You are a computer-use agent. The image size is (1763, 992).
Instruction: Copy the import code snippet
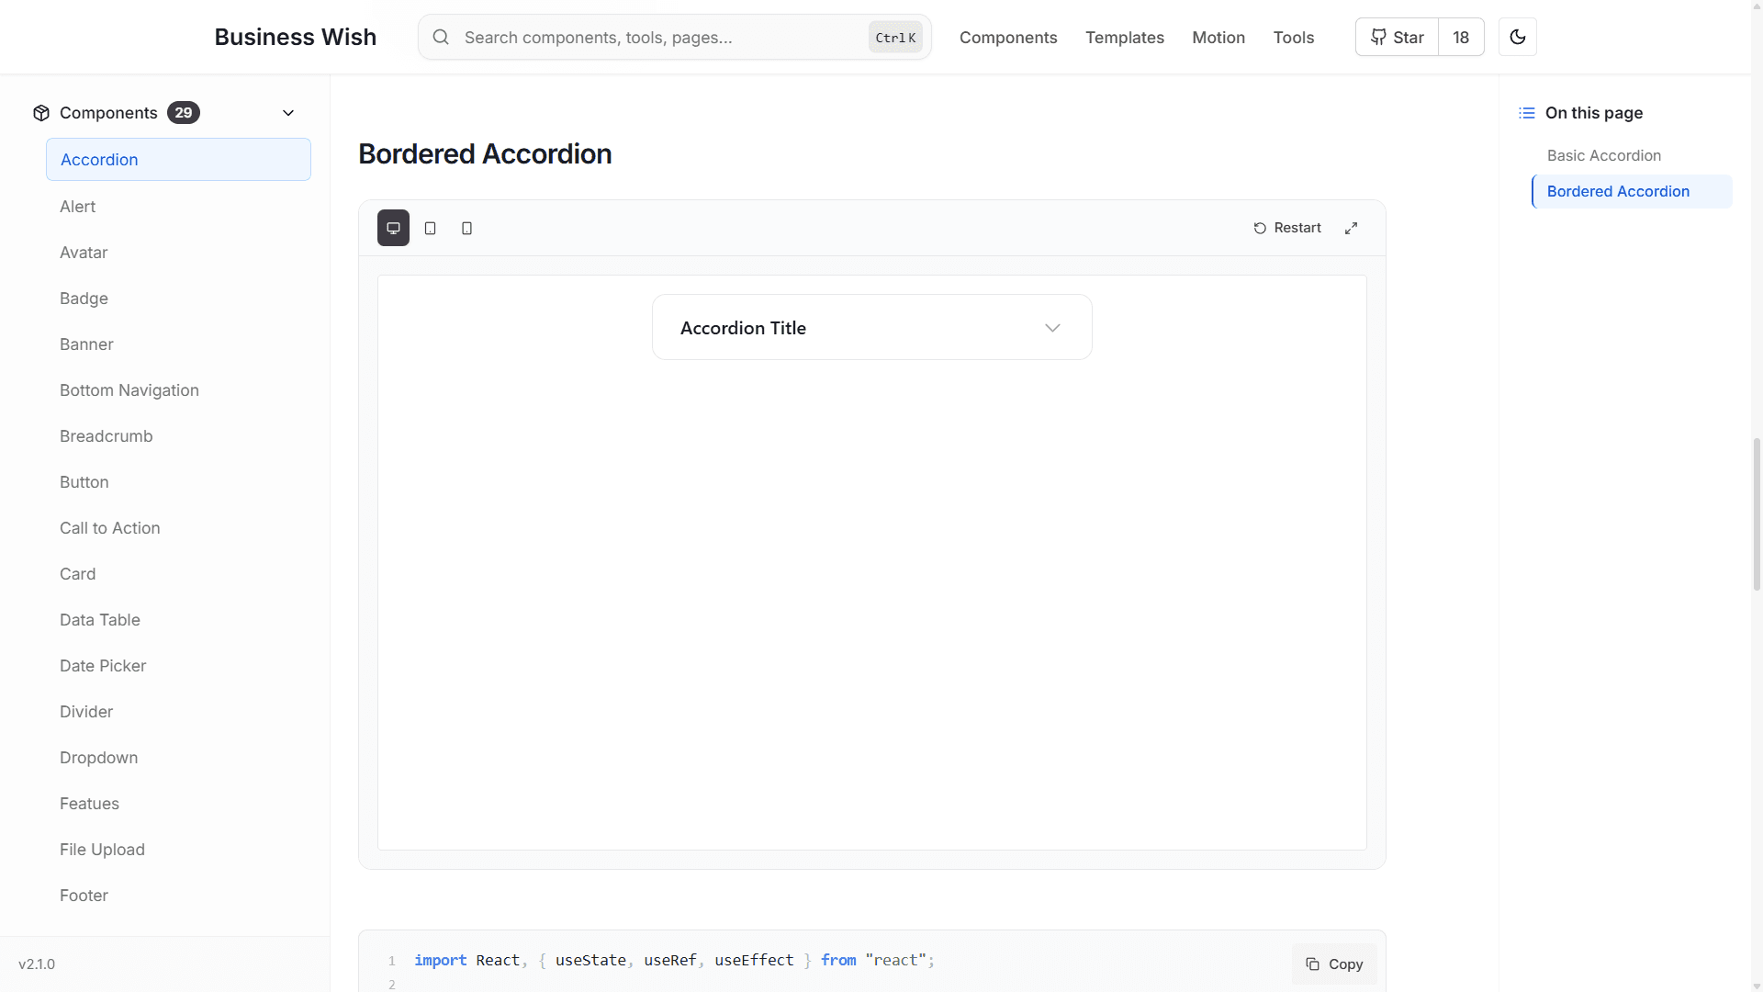tap(1334, 964)
